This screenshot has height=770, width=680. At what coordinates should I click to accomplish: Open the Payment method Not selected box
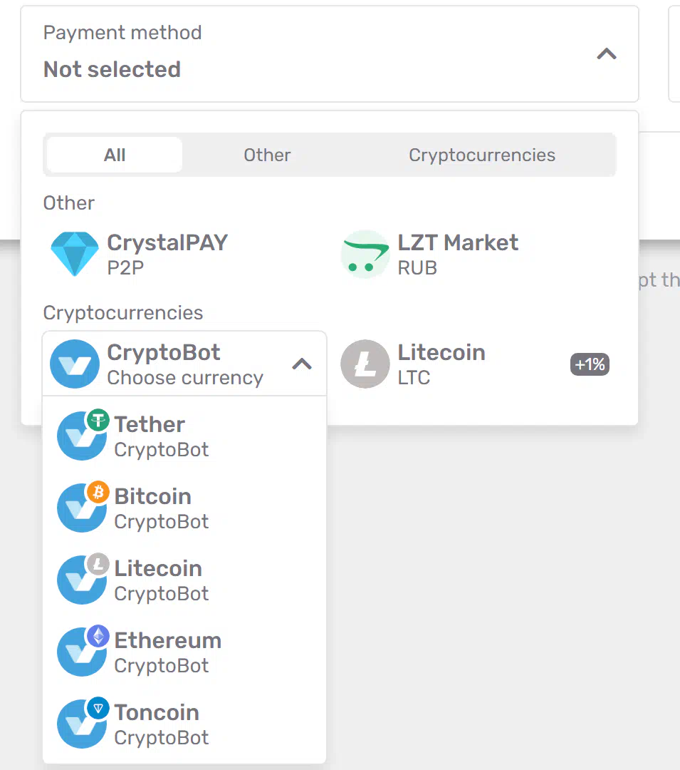tap(330, 54)
